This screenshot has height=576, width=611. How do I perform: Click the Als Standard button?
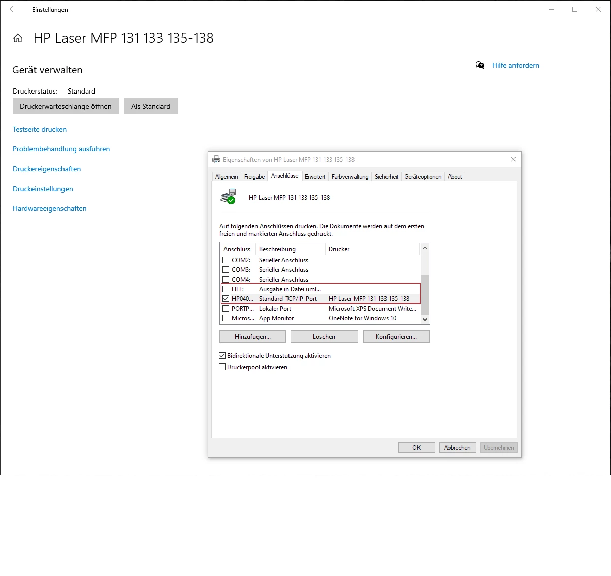(151, 106)
